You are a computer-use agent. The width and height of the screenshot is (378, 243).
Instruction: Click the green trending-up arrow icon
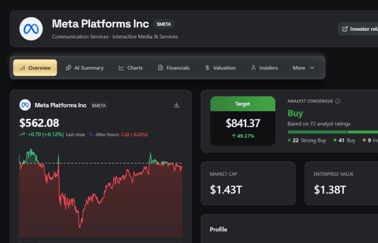(x=22, y=134)
